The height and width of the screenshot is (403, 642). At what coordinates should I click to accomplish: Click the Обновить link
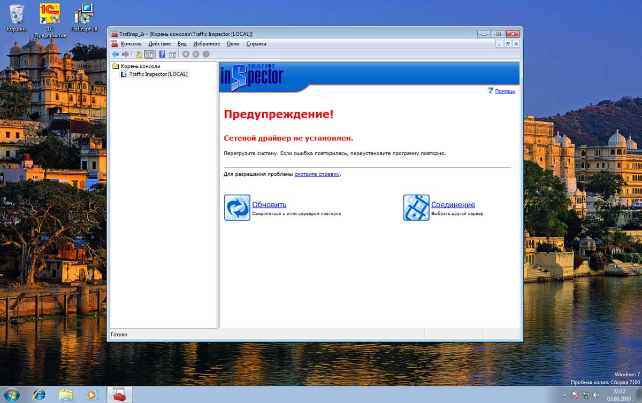[x=269, y=205]
